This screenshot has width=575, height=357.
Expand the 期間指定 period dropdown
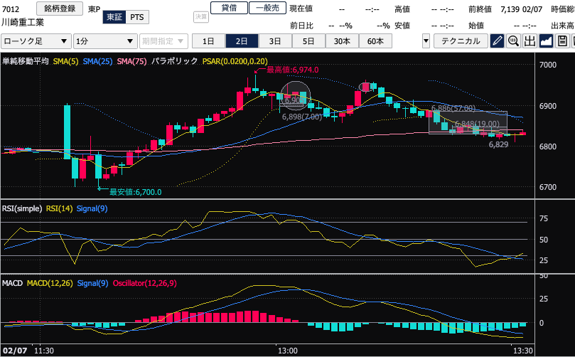coord(163,41)
